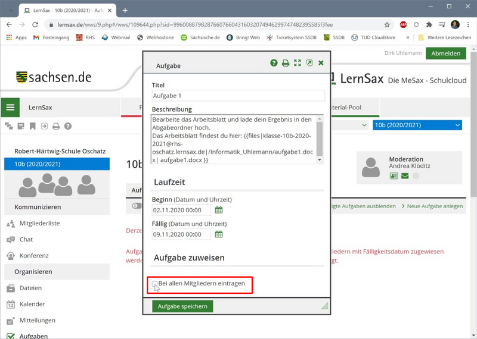Open calendar picker for Beginn date
This screenshot has height=339, width=477.
(219, 210)
